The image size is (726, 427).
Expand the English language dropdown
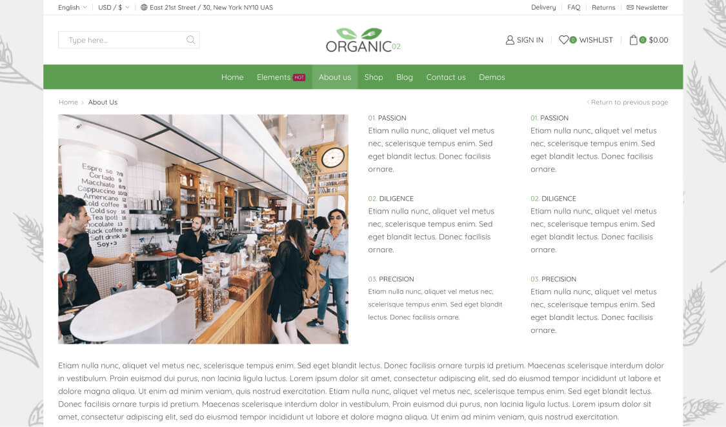[x=72, y=7]
